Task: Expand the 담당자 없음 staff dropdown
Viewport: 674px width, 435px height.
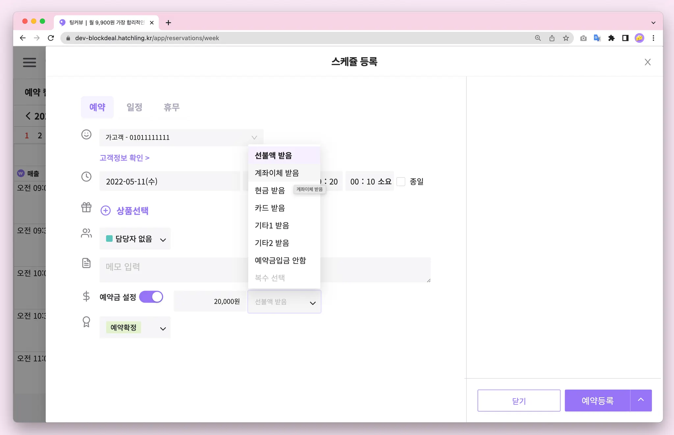Action: 135,239
